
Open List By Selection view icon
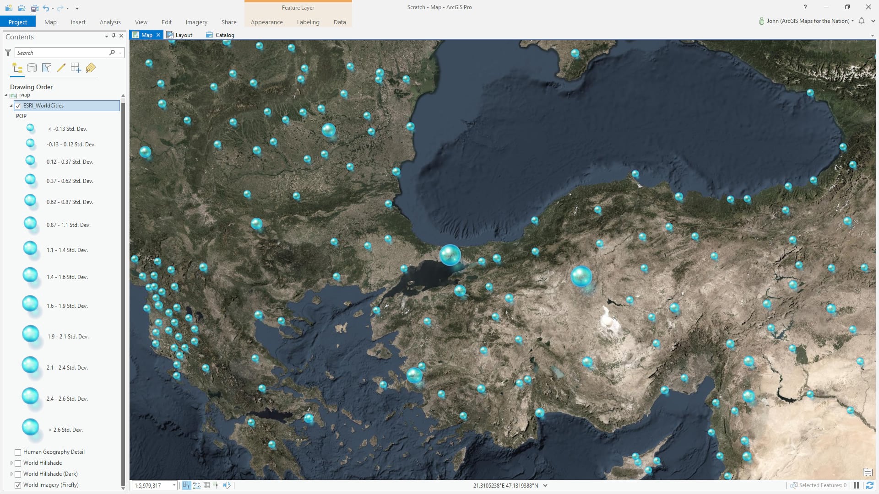(47, 68)
